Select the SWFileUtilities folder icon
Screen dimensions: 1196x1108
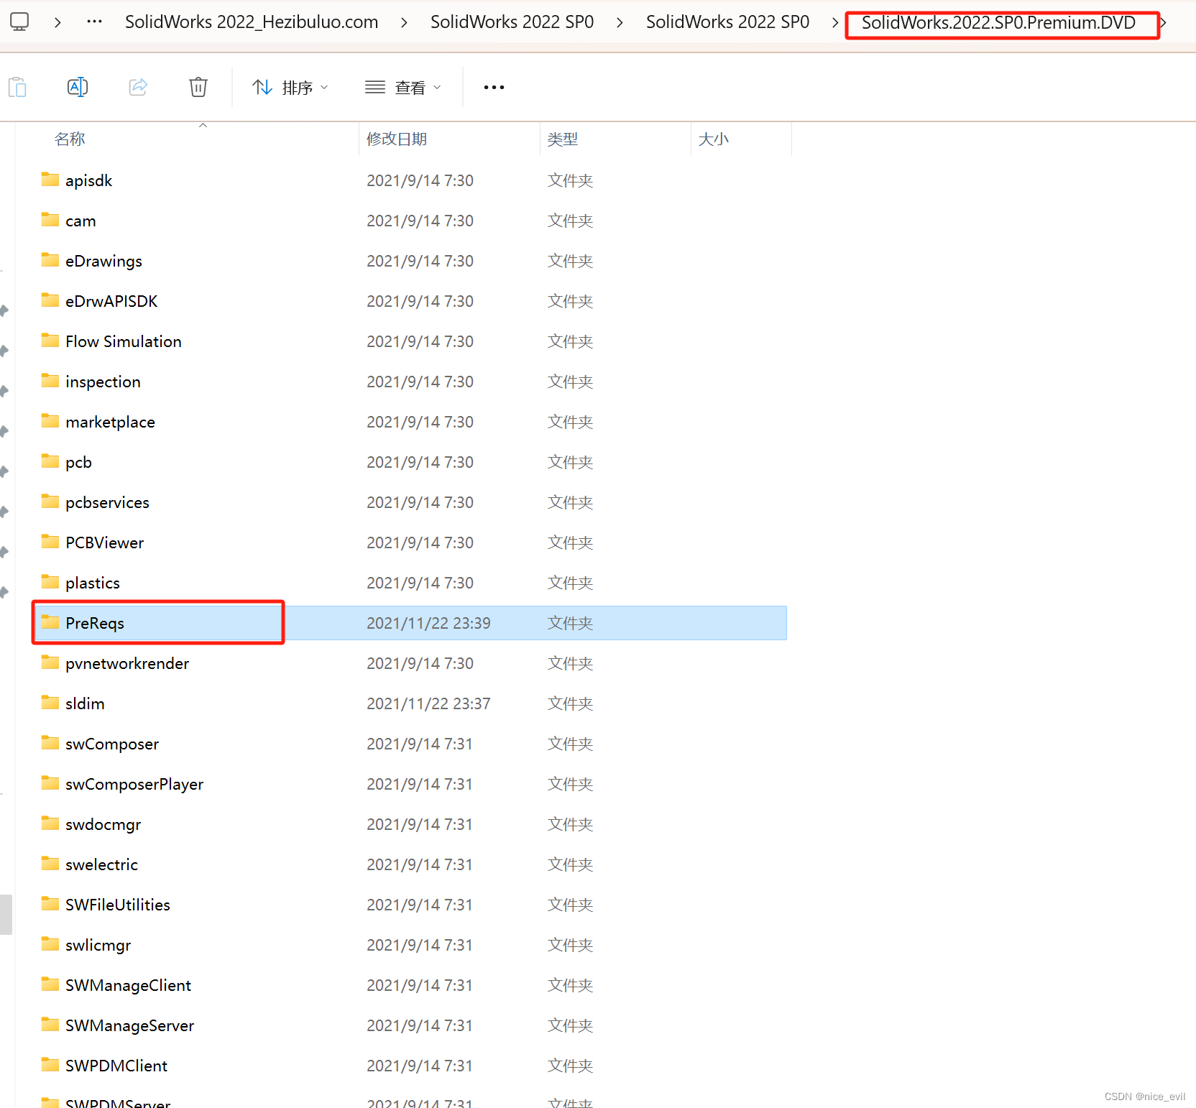[x=50, y=904]
